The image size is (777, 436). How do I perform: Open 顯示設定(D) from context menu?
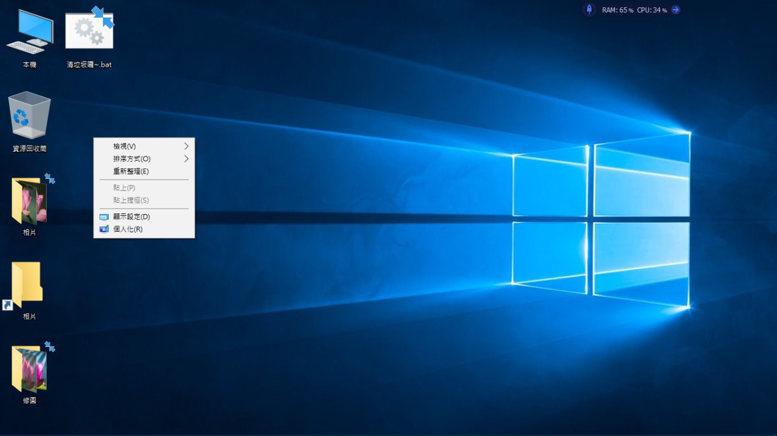coord(144,216)
